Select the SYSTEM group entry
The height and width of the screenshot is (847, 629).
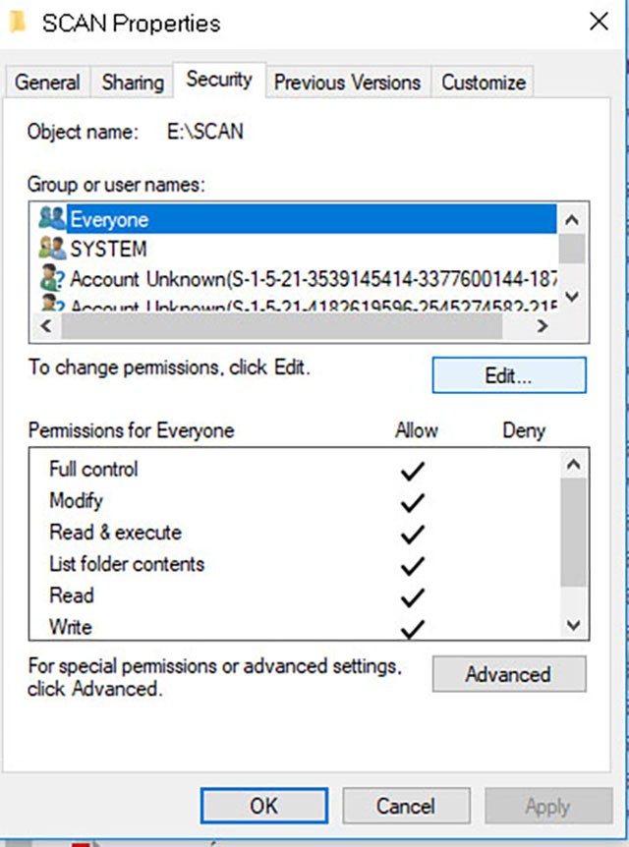297,249
